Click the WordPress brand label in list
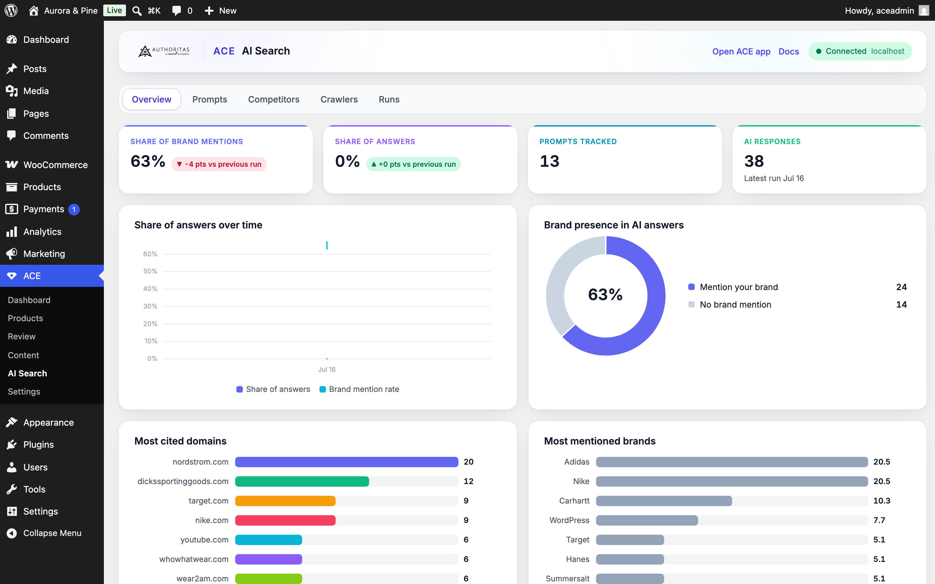Screen dimensions: 935x584 [x=569, y=520]
